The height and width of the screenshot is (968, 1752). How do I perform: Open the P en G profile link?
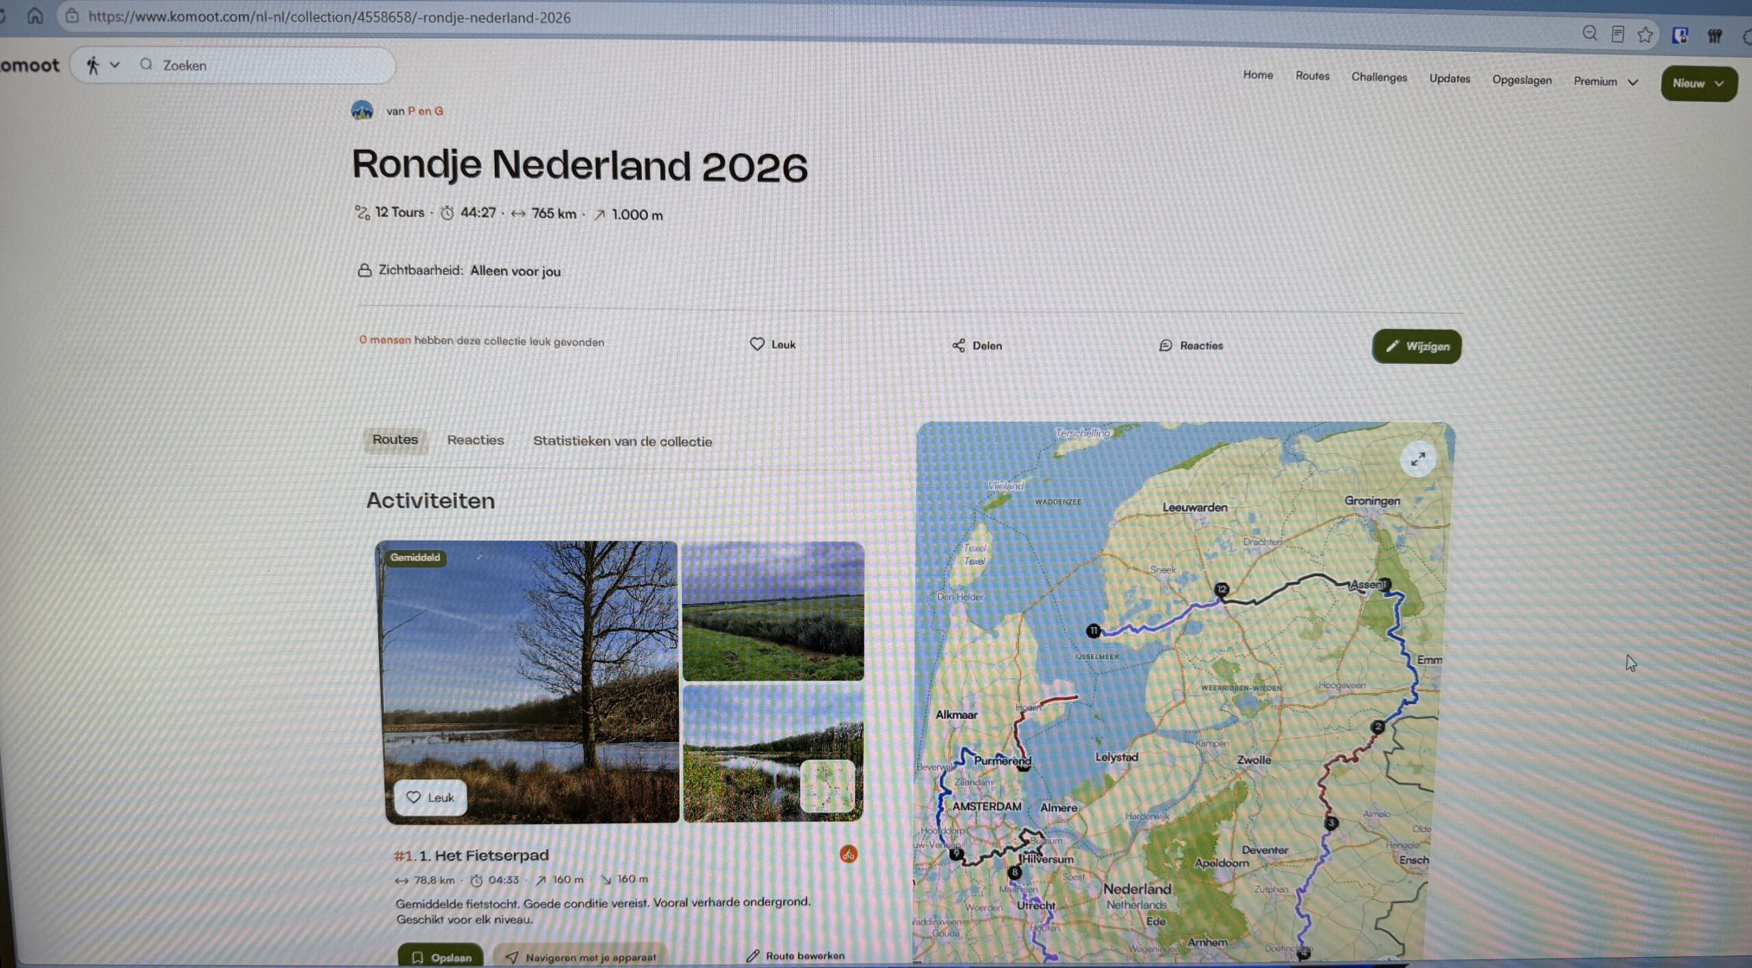425,111
